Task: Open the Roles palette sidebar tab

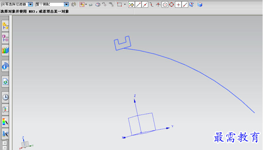Action: click(5, 110)
